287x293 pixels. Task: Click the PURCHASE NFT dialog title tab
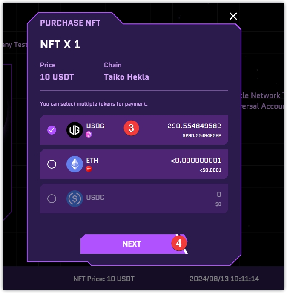(x=70, y=23)
